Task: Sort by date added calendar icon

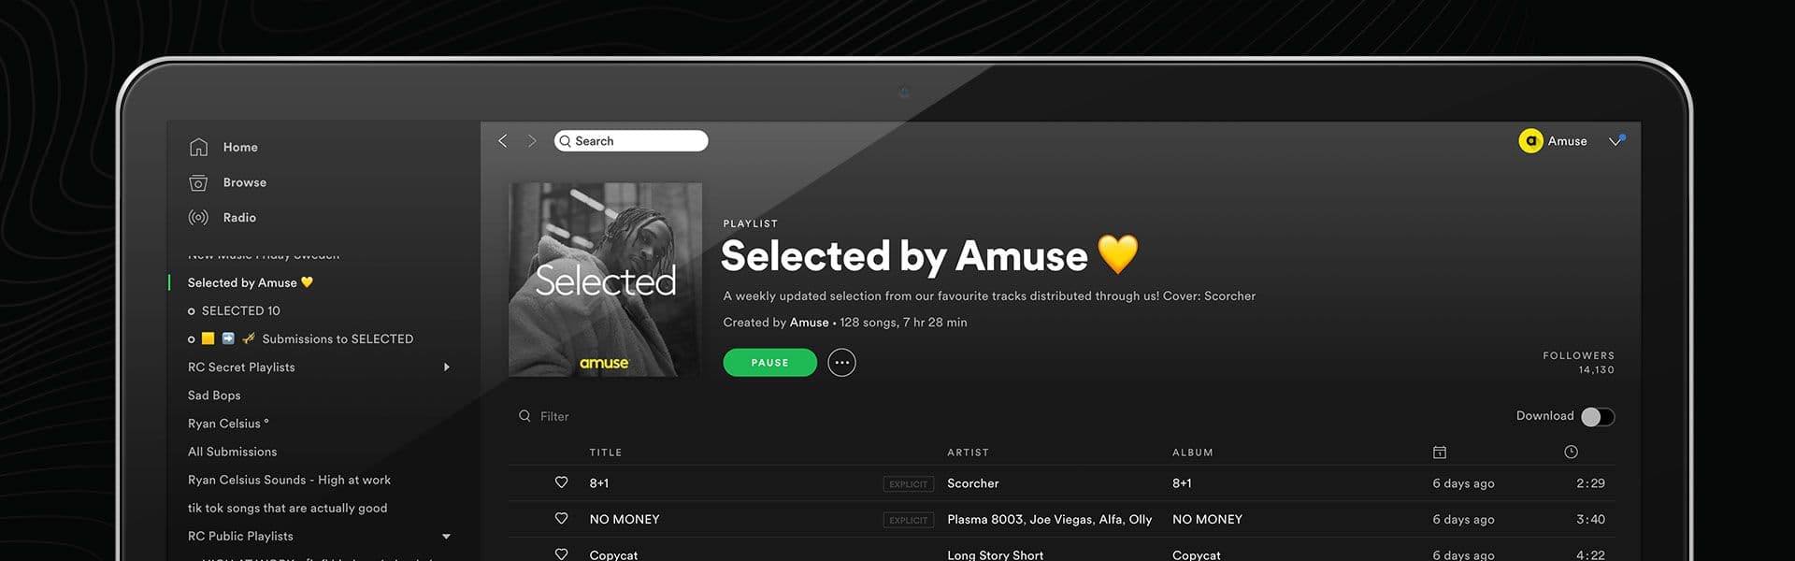Action: coord(1440,453)
